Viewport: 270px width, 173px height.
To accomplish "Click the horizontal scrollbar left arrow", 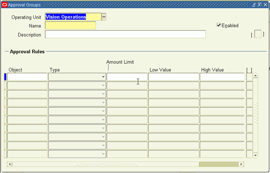I will [x=10, y=164].
